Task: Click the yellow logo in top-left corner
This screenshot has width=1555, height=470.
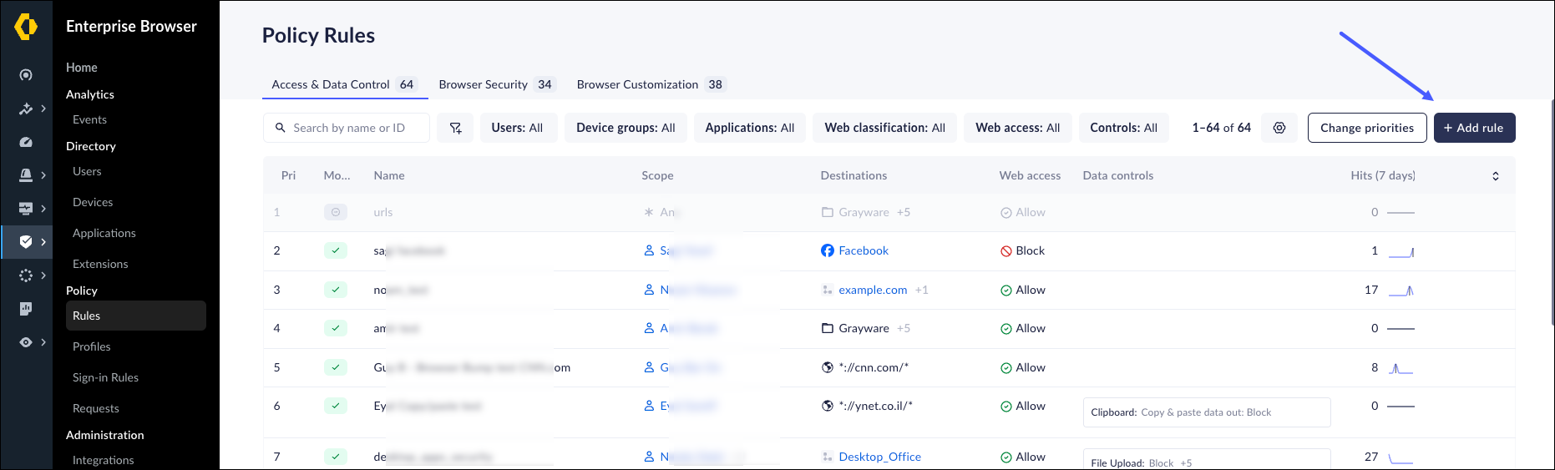Action: [x=26, y=27]
